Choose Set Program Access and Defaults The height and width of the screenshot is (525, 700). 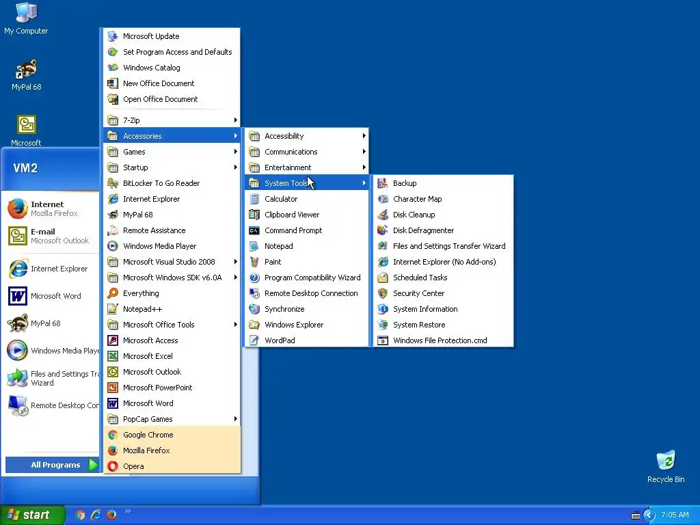click(172, 52)
